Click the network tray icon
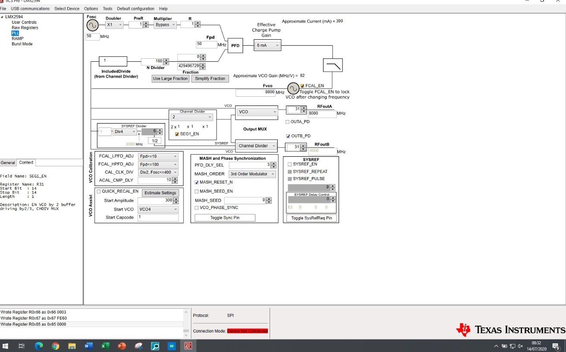The height and width of the screenshot is (352, 566). 513,346
